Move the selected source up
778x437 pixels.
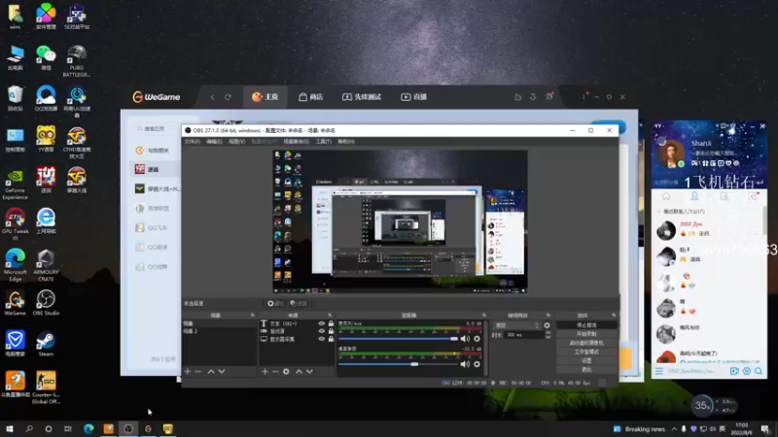[x=299, y=371]
